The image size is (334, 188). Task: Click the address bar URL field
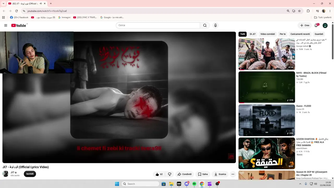click(154, 11)
